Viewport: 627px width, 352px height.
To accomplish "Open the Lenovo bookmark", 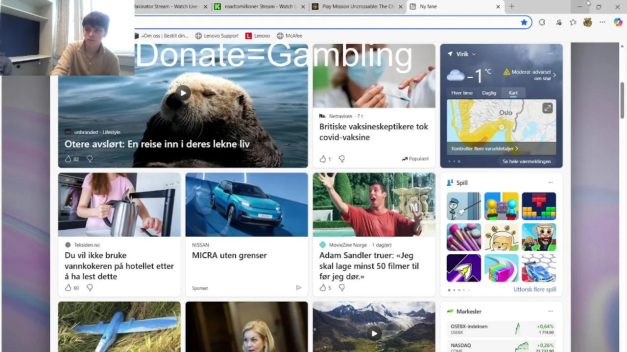I will tap(258, 36).
